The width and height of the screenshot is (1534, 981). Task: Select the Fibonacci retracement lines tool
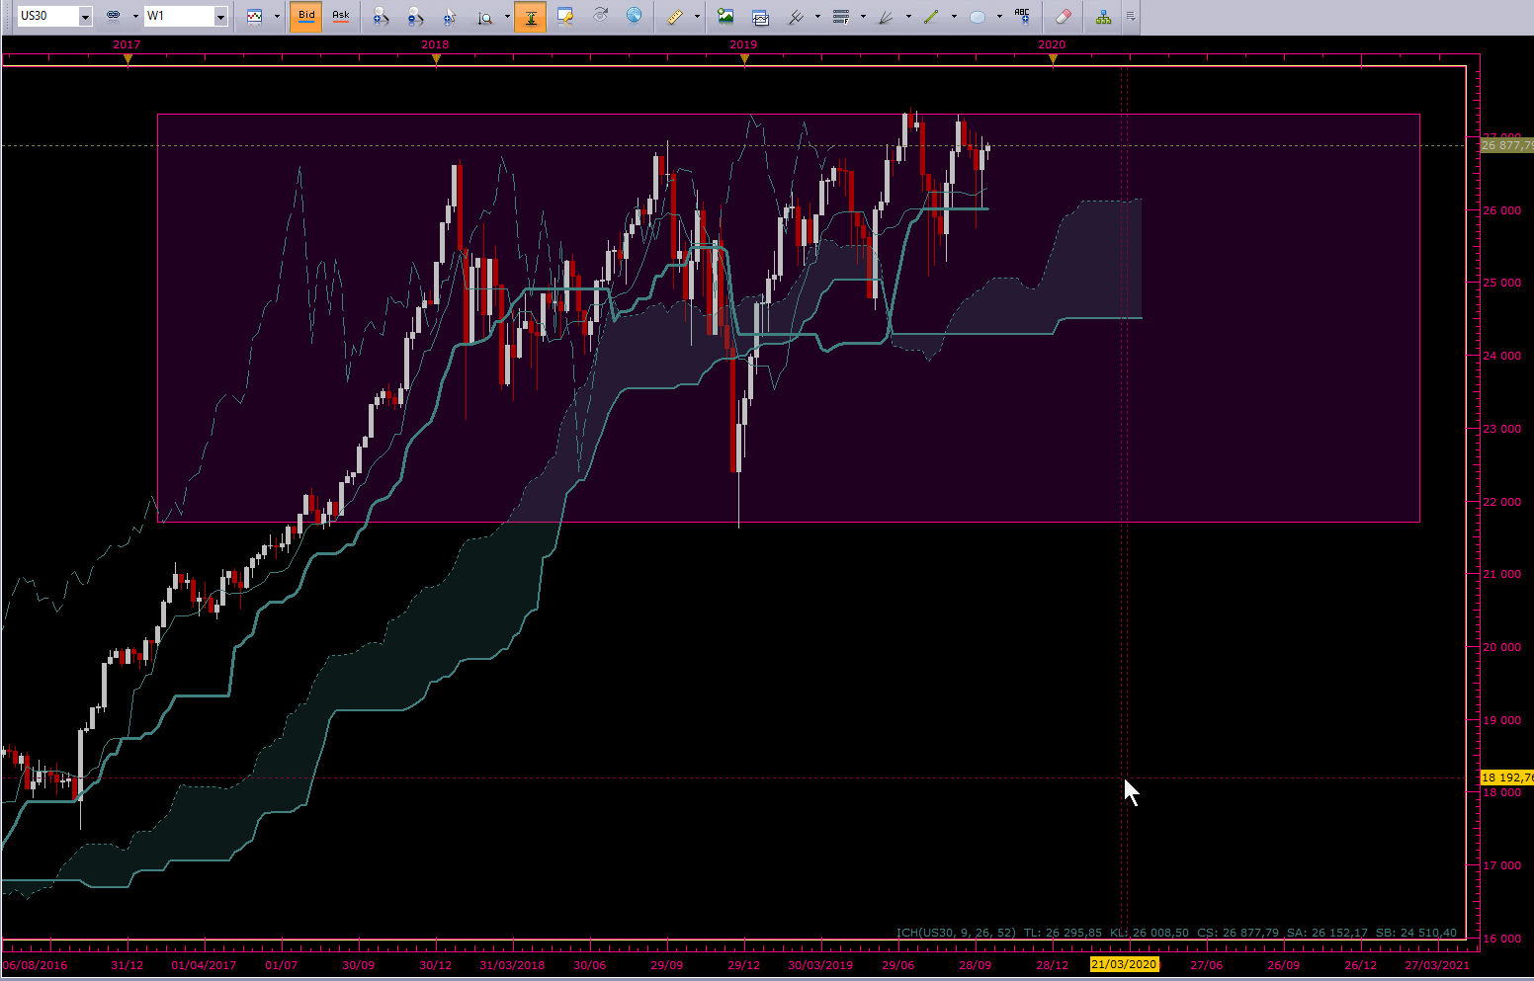coord(841,17)
